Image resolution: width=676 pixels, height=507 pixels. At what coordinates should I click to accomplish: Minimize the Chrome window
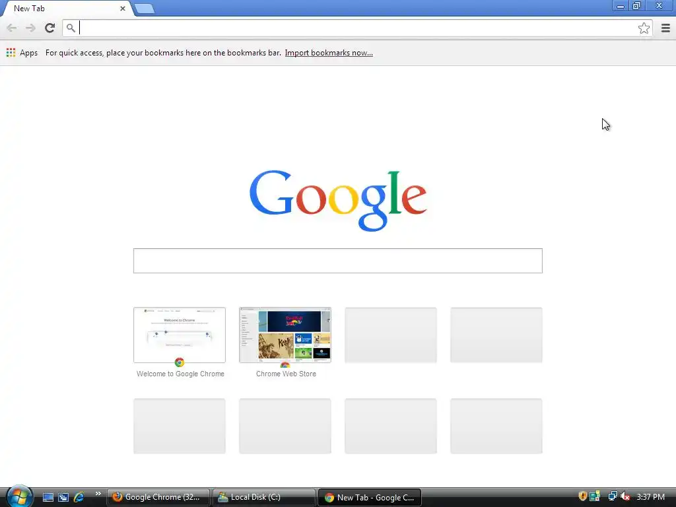(x=620, y=6)
